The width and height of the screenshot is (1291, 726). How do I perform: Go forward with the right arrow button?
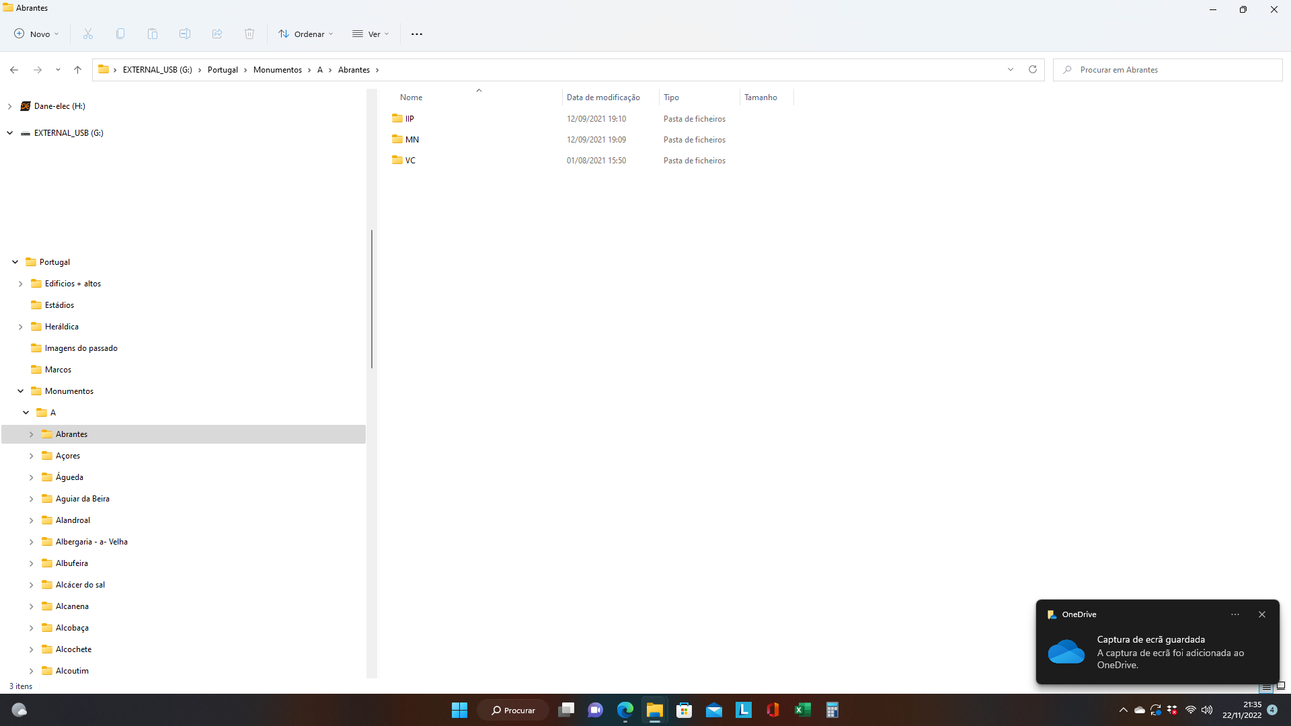click(38, 70)
